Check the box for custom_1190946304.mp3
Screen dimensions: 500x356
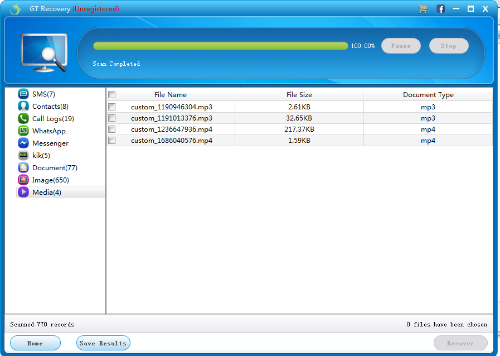(112, 107)
